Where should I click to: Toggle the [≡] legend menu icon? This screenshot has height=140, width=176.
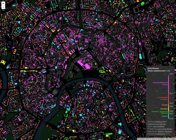tap(169, 71)
